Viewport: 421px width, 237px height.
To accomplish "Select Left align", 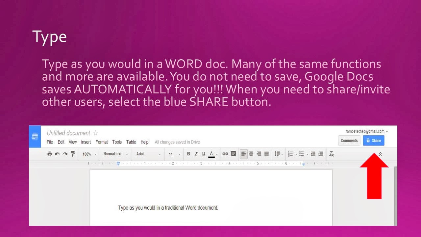I will tap(244, 154).
